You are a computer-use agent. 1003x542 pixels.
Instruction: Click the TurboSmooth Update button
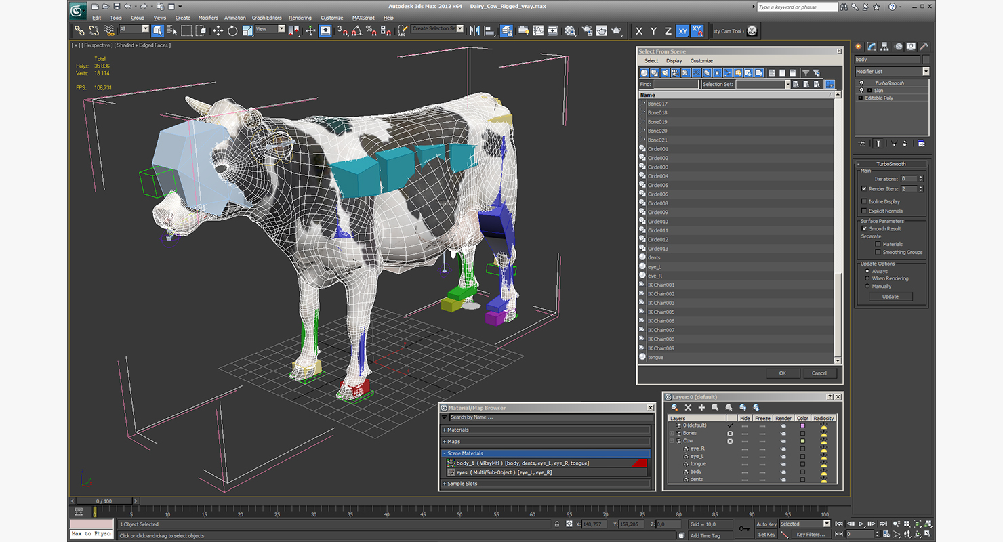(891, 297)
